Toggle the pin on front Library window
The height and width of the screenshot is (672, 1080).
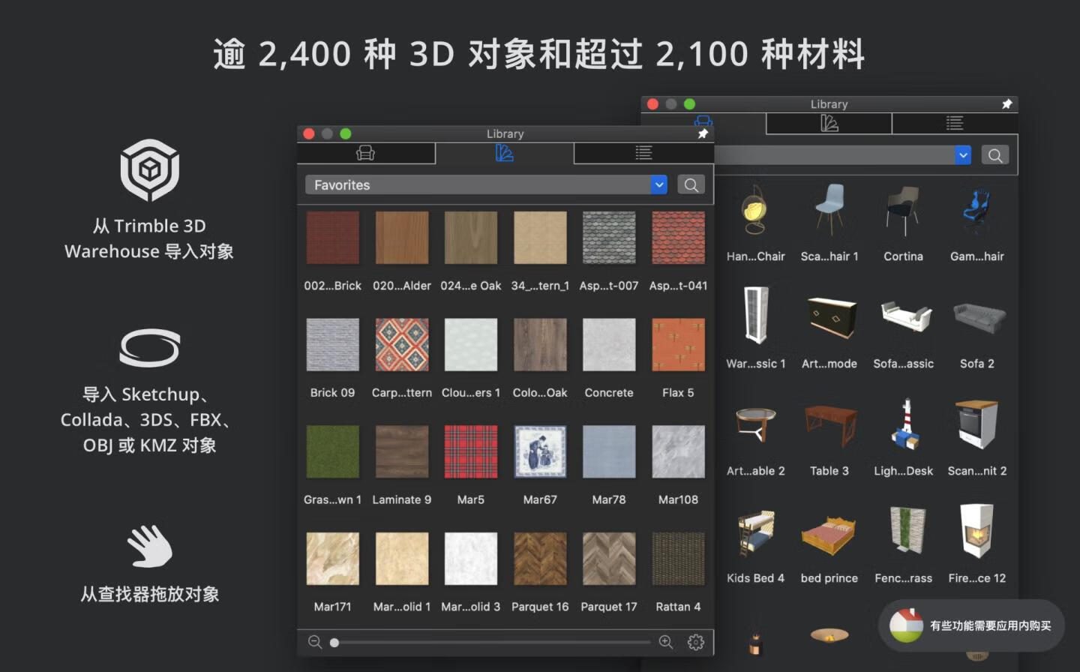coord(703,133)
